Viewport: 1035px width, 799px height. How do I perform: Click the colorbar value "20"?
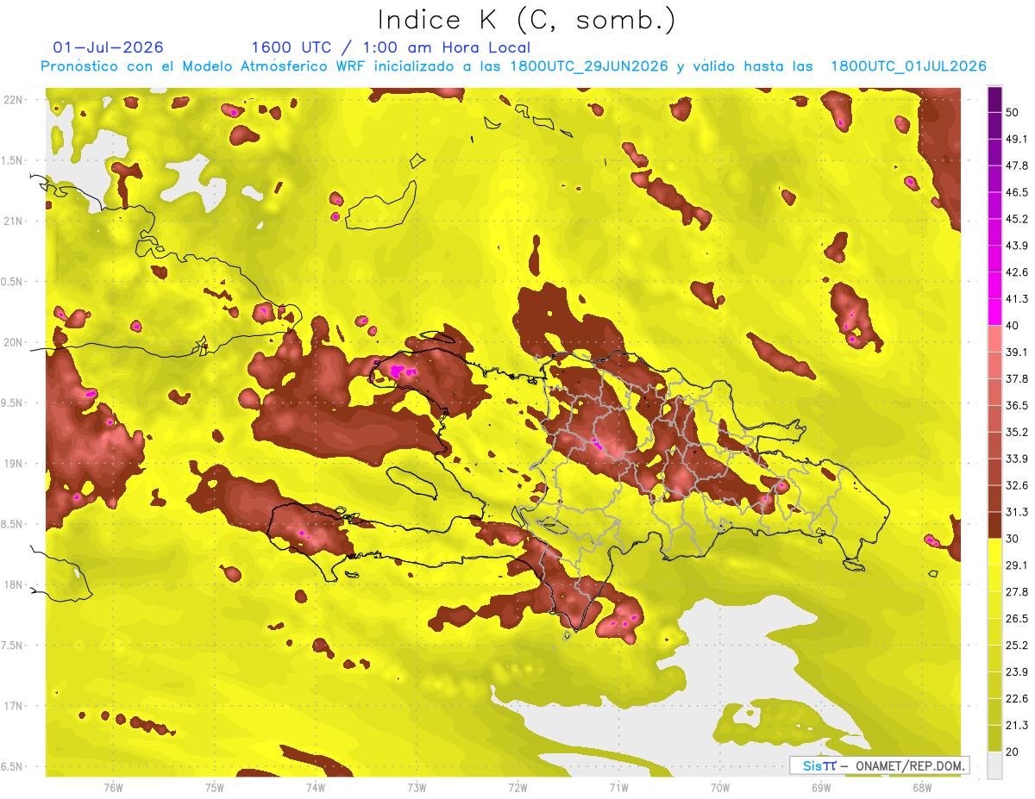coord(1013,752)
